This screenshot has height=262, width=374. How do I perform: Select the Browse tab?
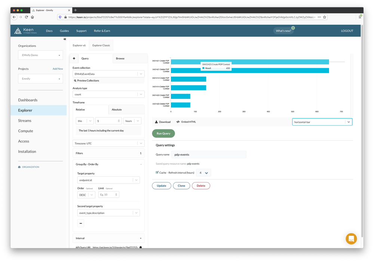pyautogui.click(x=130, y=58)
